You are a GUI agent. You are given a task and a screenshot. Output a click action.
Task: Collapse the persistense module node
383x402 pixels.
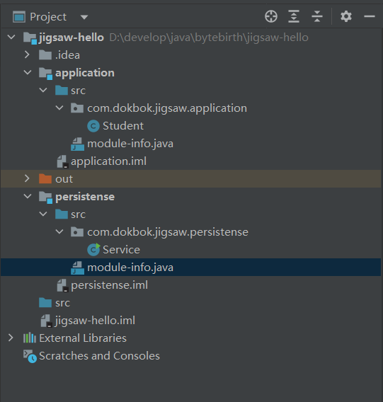point(28,196)
